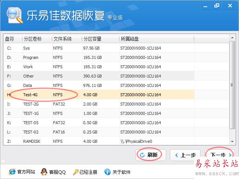The image size is (239, 179).
Task: Select the L: drive row
Action: click(99, 132)
